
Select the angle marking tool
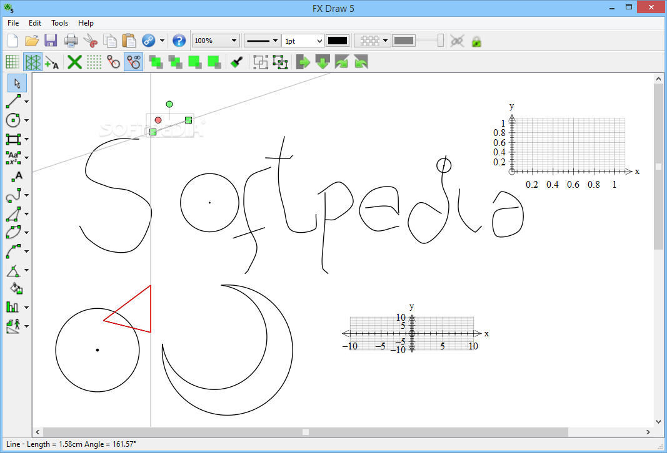(13, 270)
